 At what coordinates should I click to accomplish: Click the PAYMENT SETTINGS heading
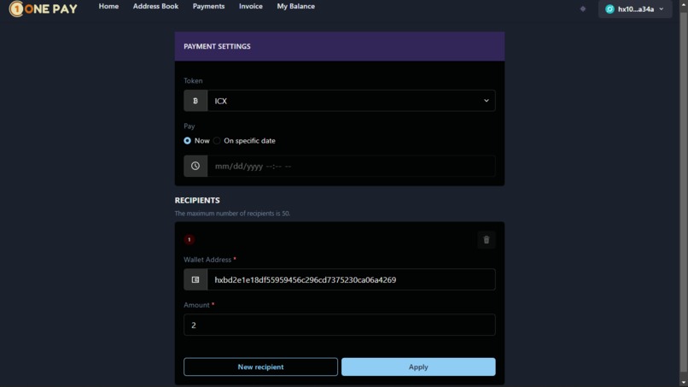(x=217, y=46)
